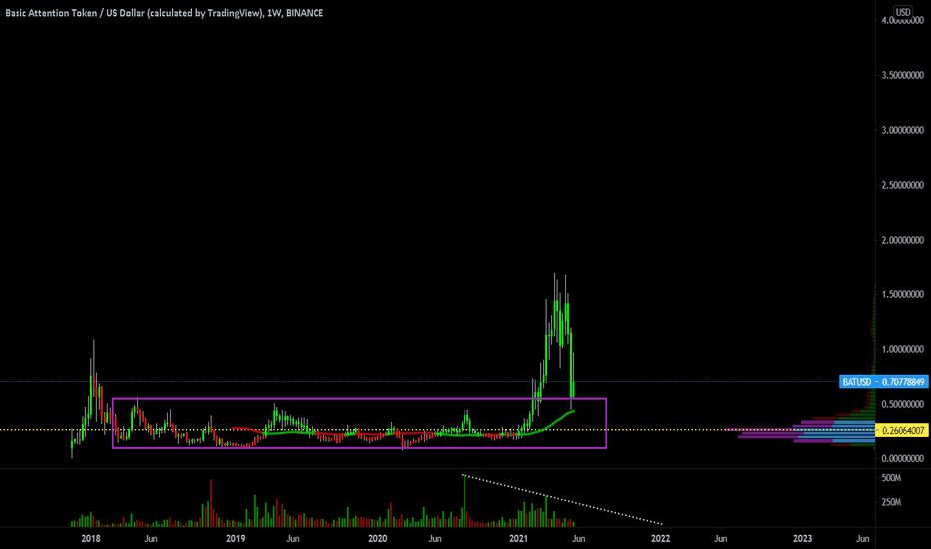The height and width of the screenshot is (549, 931).
Task: Click the 2020 time axis label
Action: pyautogui.click(x=378, y=539)
